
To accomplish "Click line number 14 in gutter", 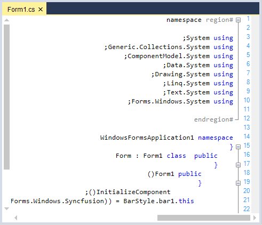I will [247, 136].
